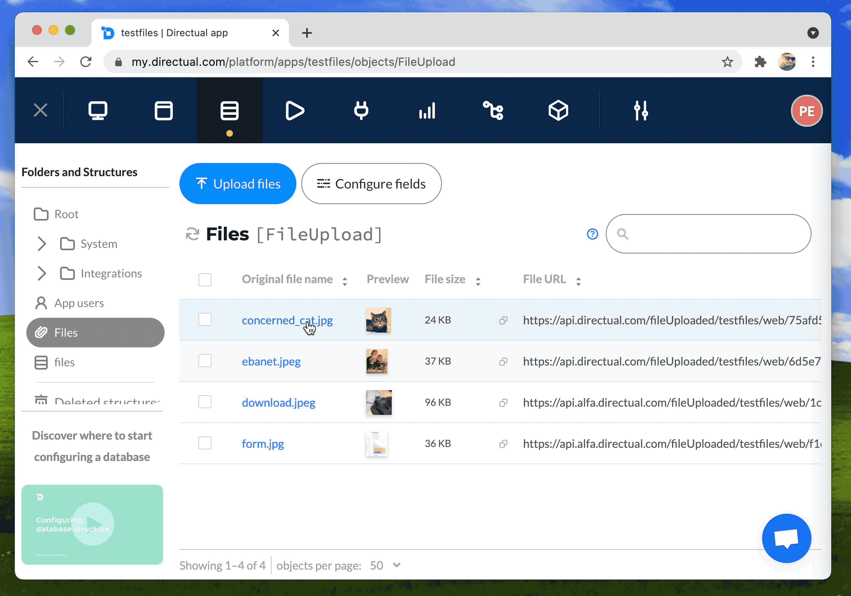This screenshot has height=596, width=851.
Task: Copy URL icon for concerned_cat.jpg row
Action: [503, 320]
